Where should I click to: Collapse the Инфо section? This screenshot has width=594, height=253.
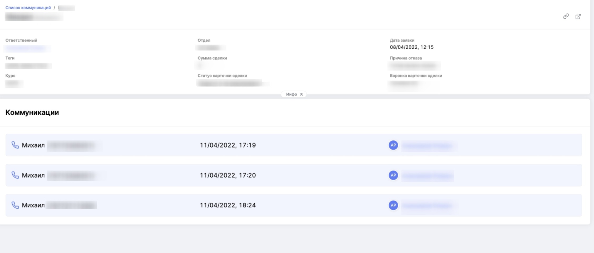click(x=294, y=94)
